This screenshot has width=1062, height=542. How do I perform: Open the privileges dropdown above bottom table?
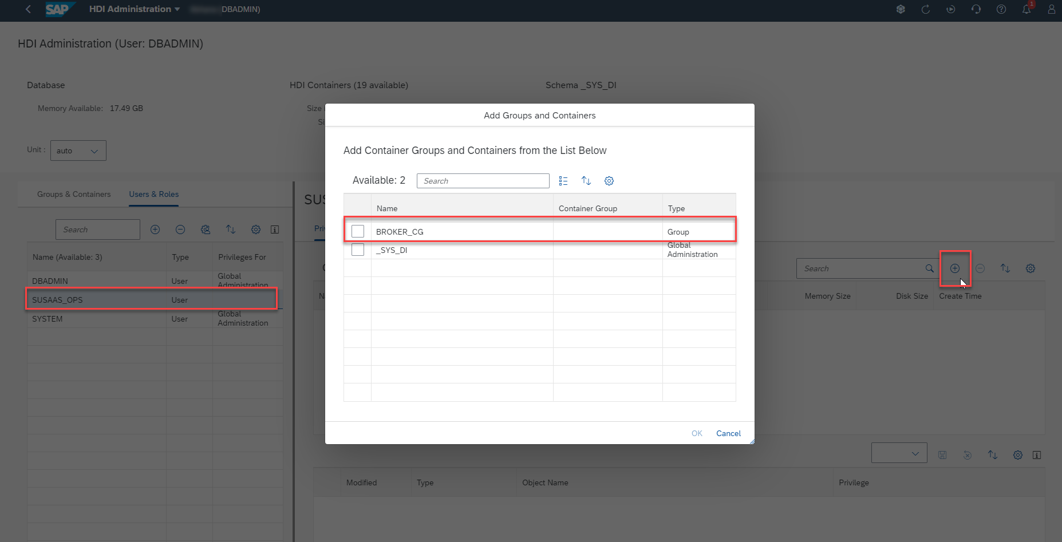899,453
